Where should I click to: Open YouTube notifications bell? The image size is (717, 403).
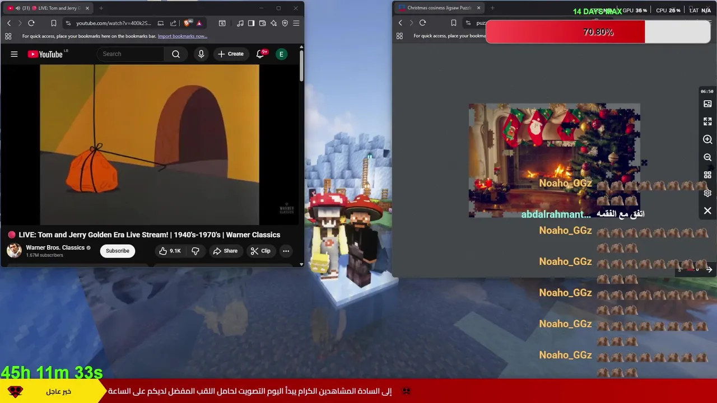coord(260,54)
